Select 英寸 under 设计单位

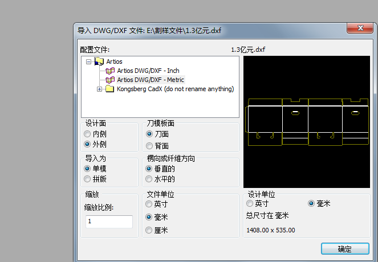(249, 203)
